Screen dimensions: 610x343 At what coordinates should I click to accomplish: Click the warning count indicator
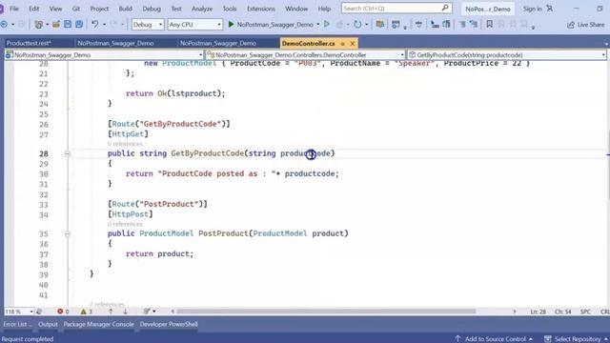coord(86,312)
